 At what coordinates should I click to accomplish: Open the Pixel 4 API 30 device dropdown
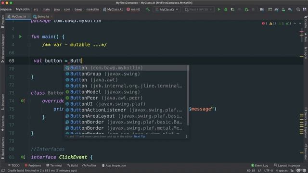pyautogui.click(x=198, y=10)
